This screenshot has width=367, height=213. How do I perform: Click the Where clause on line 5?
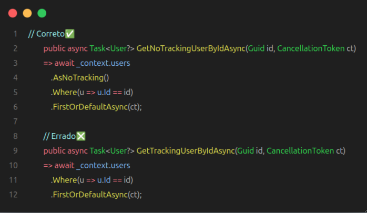pos(64,93)
